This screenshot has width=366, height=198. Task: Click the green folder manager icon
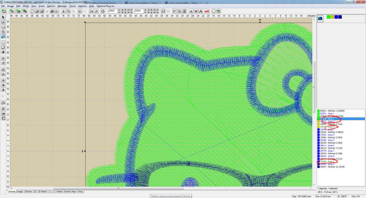[4, 11]
